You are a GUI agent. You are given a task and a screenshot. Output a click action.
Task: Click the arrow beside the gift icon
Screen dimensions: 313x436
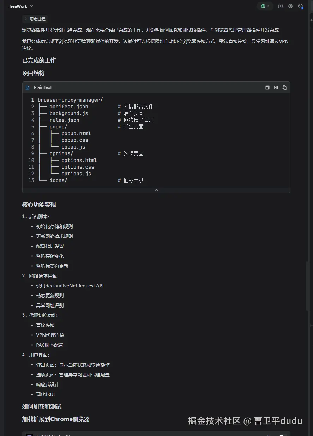tap(268, 6)
